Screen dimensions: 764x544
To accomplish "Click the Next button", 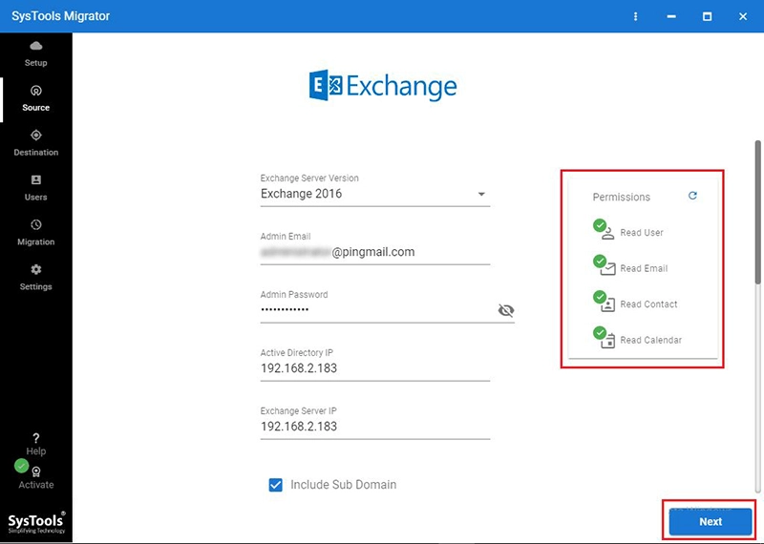I will click(x=711, y=522).
